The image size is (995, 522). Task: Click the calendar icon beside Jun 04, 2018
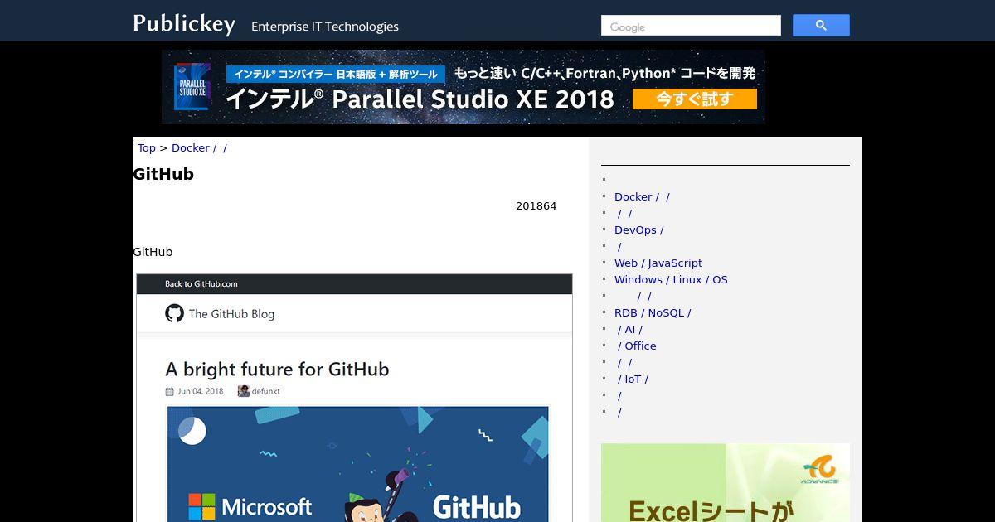(x=170, y=391)
